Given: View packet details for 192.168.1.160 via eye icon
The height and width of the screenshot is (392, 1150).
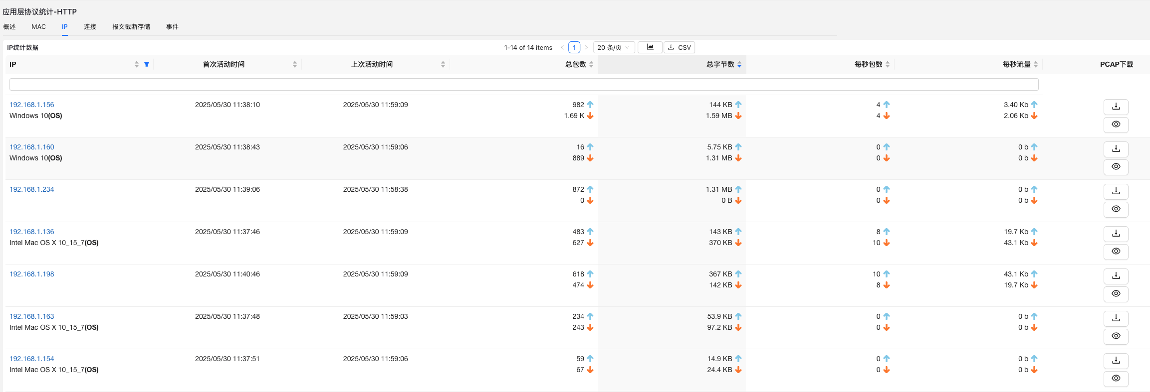Looking at the screenshot, I should coord(1116,167).
